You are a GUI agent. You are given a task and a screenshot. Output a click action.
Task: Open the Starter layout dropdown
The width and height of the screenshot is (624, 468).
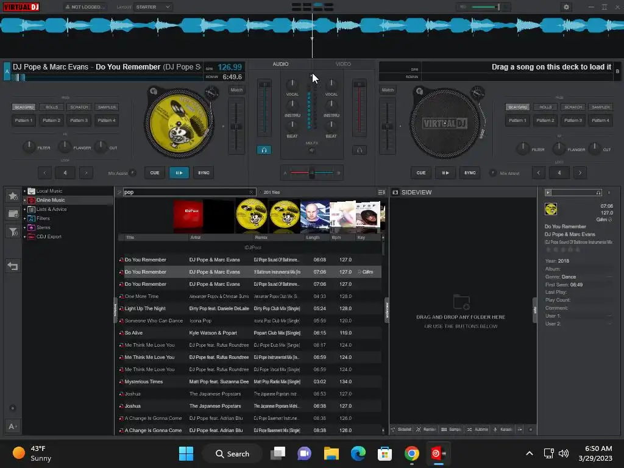[153, 7]
